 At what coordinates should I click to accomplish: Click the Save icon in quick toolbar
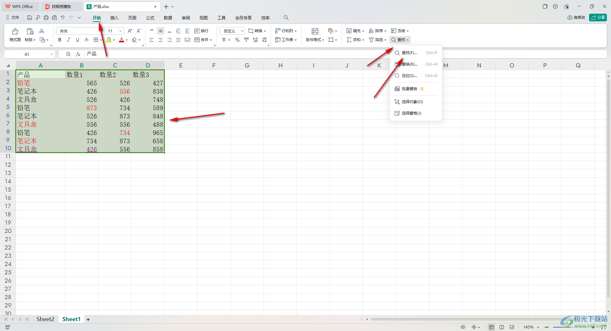(x=30, y=18)
